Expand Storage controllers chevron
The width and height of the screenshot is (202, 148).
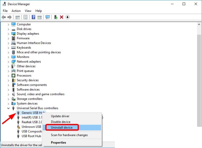8,99
